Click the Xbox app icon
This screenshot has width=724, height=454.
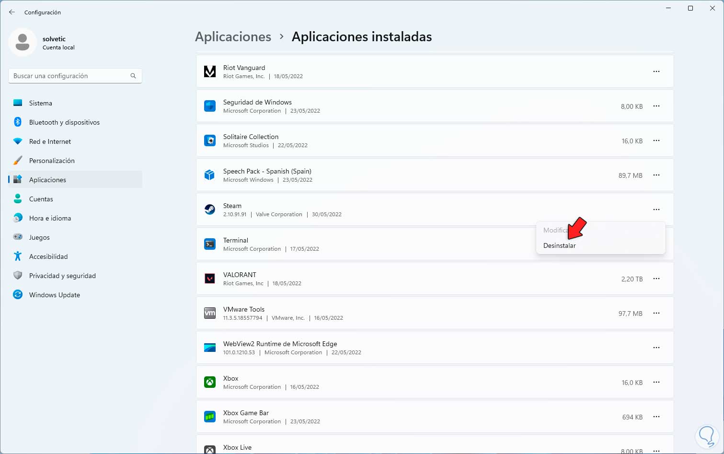(x=210, y=382)
